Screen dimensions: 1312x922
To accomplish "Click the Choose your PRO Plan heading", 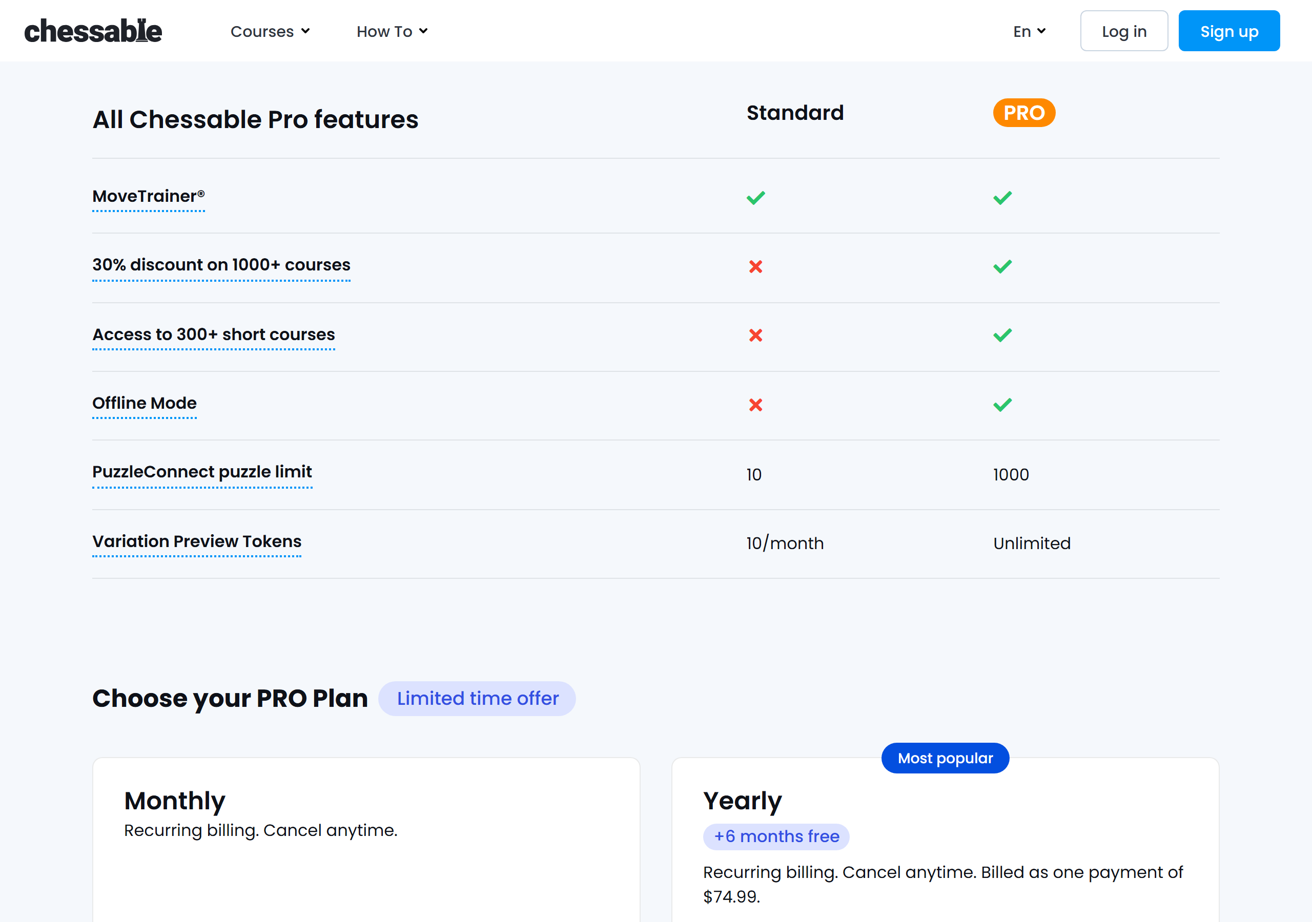I will [x=230, y=699].
